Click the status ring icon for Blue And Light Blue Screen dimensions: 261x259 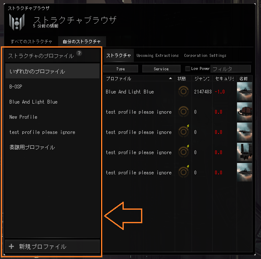tap(184, 91)
